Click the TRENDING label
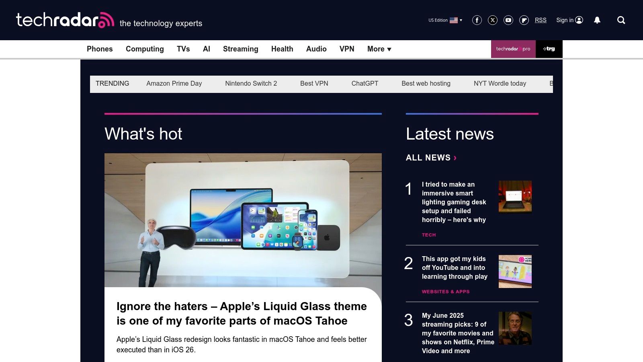Screen dimensions: 643x362 113,84
